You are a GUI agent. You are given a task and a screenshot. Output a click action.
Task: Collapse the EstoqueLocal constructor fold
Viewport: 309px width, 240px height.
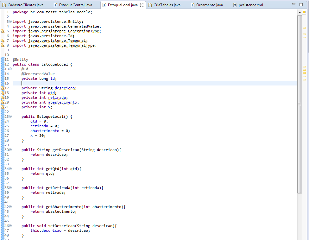click(10, 117)
